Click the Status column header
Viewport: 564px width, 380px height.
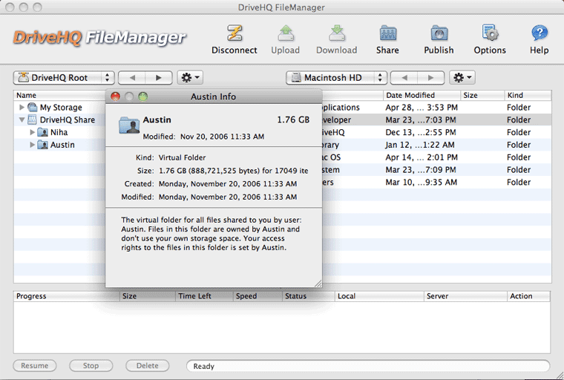point(308,296)
